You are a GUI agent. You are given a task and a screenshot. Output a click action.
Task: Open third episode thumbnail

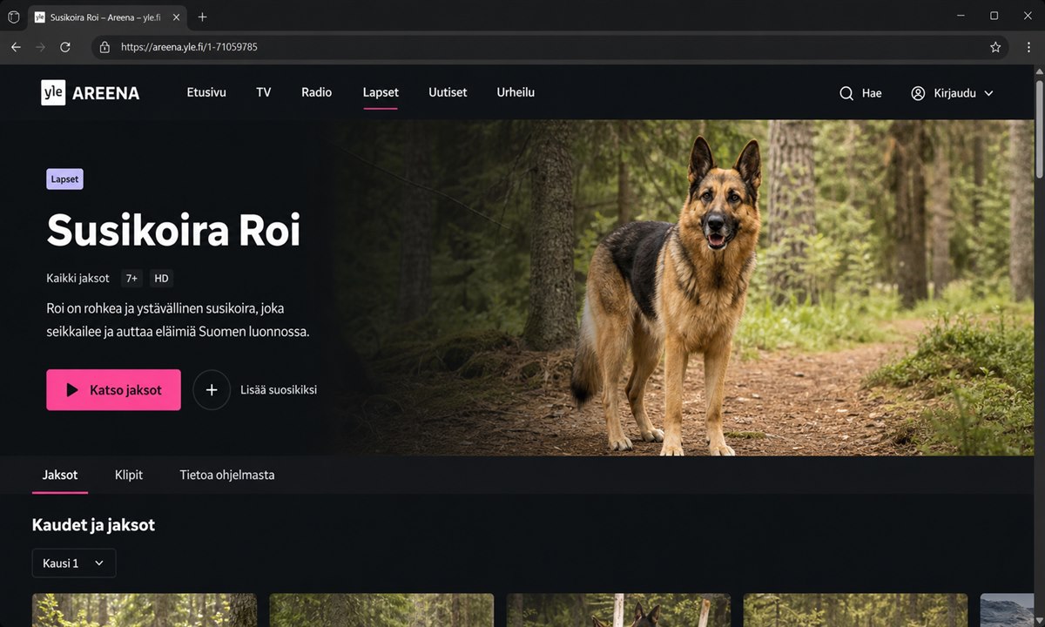(x=619, y=610)
